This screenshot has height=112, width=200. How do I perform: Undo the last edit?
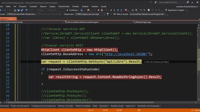coord(26,10)
